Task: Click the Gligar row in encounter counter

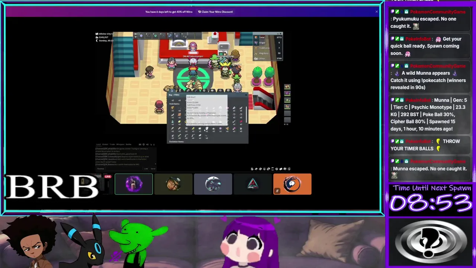Action: point(268,43)
